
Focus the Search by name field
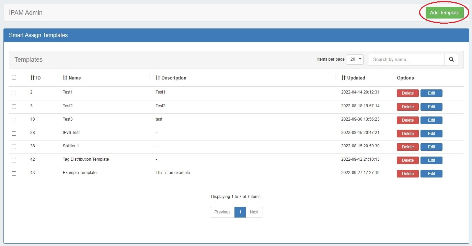pos(406,59)
